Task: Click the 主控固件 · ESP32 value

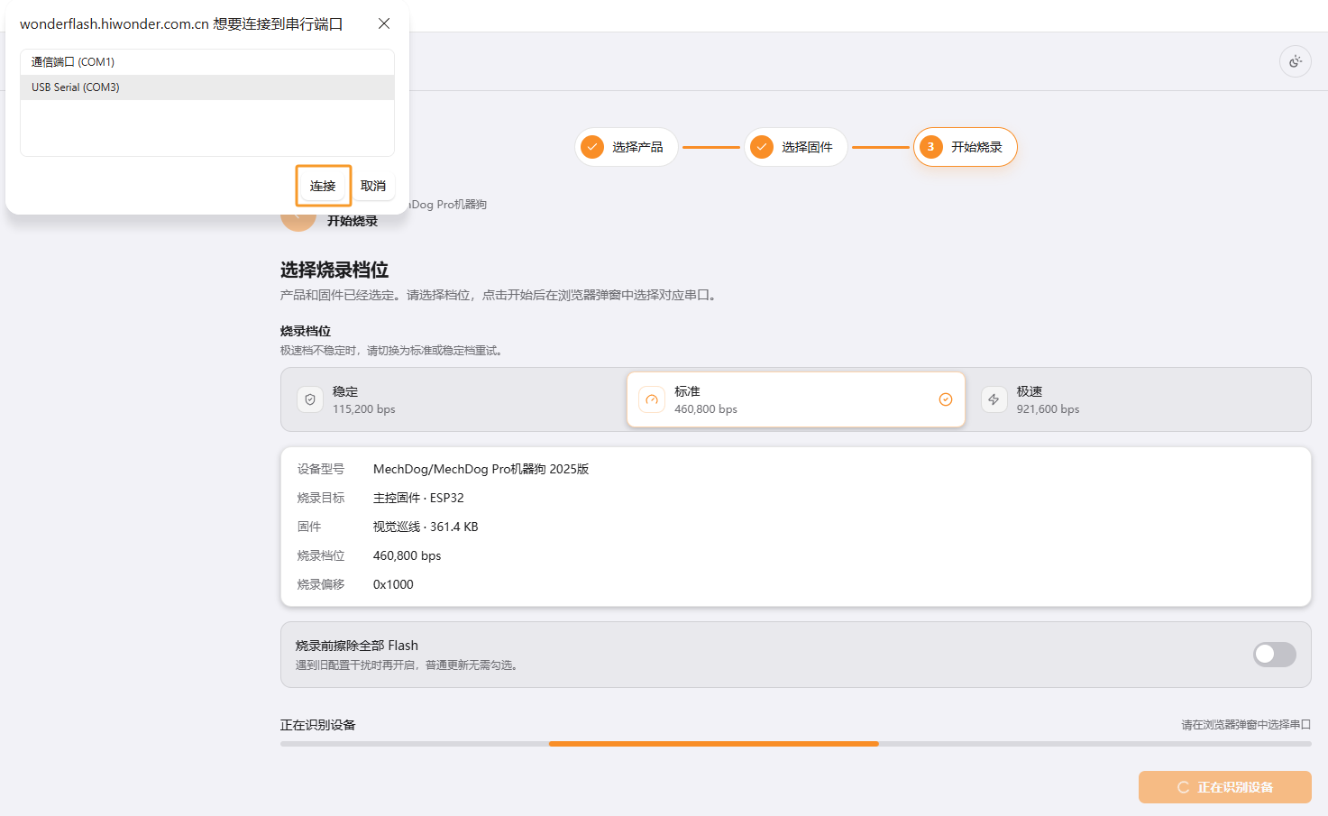Action: click(x=418, y=498)
